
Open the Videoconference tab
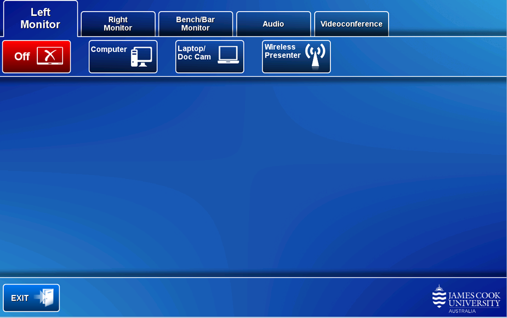[x=351, y=24]
